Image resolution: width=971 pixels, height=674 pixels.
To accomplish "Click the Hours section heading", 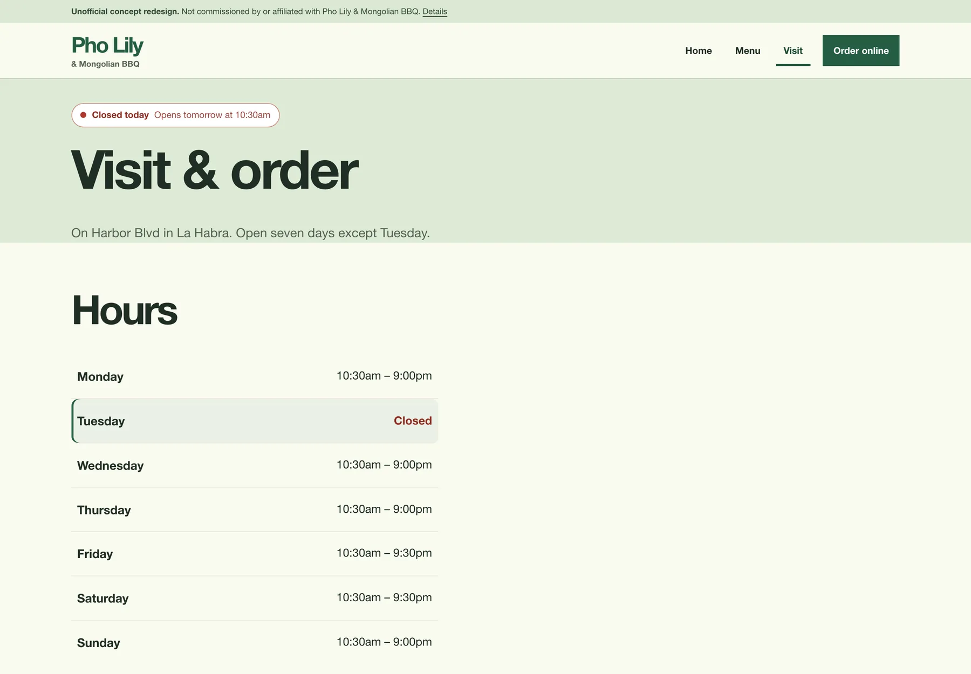I will (125, 311).
